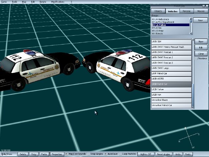Click the Groups list scroll-down arrow
Viewport: 209px width, 157px height.
(191, 33)
